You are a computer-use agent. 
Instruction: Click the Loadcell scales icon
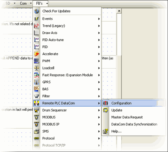[x=36, y=68]
